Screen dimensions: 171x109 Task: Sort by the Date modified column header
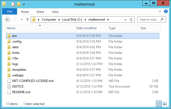point(91,28)
